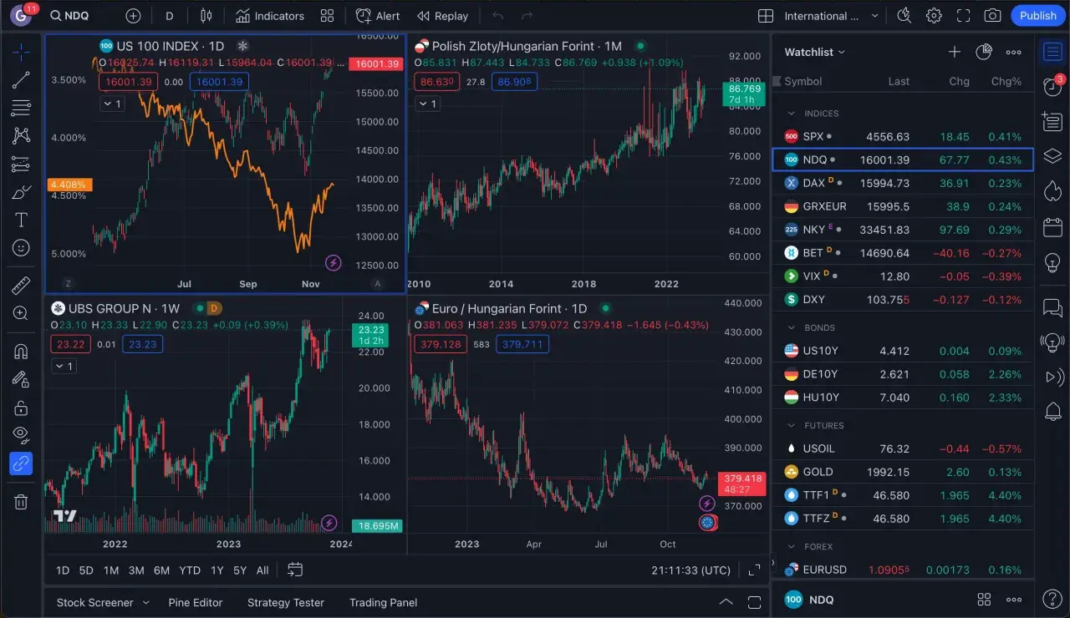Image resolution: width=1070 pixels, height=618 pixels.
Task: Add symbol to compare with plus icon
Action: click(133, 16)
